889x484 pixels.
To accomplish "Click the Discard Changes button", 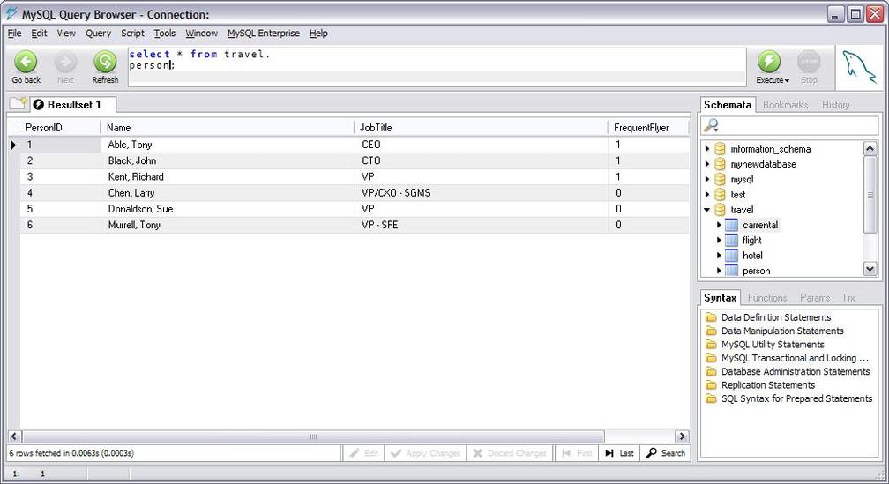I will click(510, 453).
